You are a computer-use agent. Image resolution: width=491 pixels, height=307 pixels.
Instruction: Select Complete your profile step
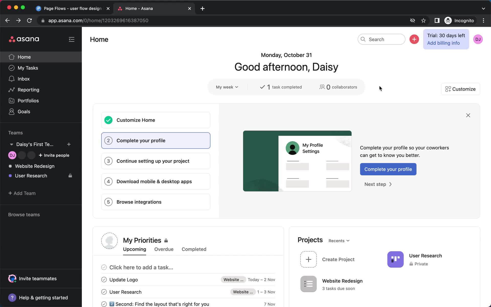click(156, 141)
